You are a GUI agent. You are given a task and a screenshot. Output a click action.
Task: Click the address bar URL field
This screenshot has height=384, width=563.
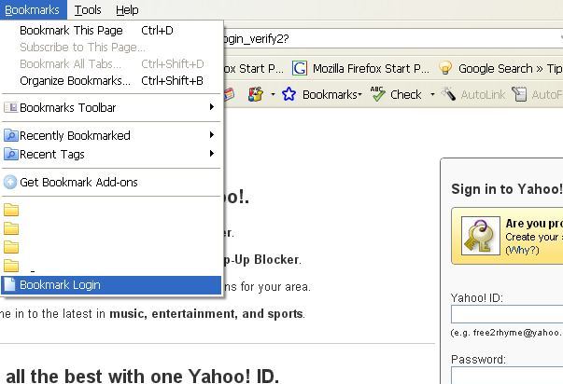(391, 39)
